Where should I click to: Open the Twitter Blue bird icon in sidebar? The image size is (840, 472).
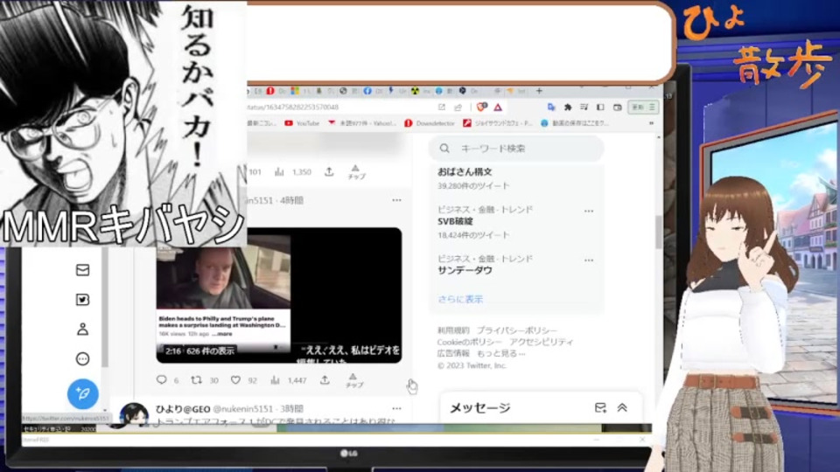(82, 300)
